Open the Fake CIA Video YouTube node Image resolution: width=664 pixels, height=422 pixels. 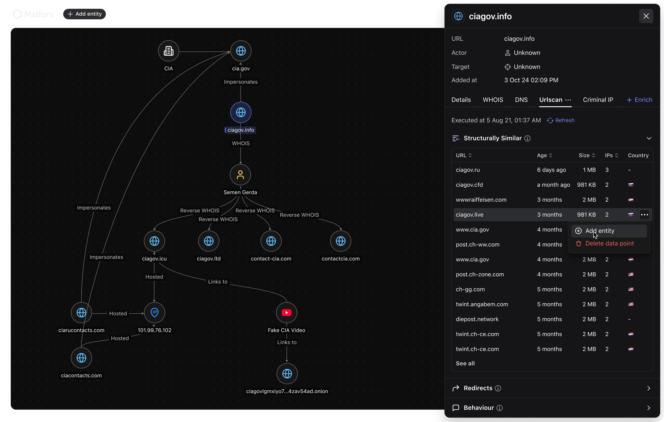click(286, 312)
